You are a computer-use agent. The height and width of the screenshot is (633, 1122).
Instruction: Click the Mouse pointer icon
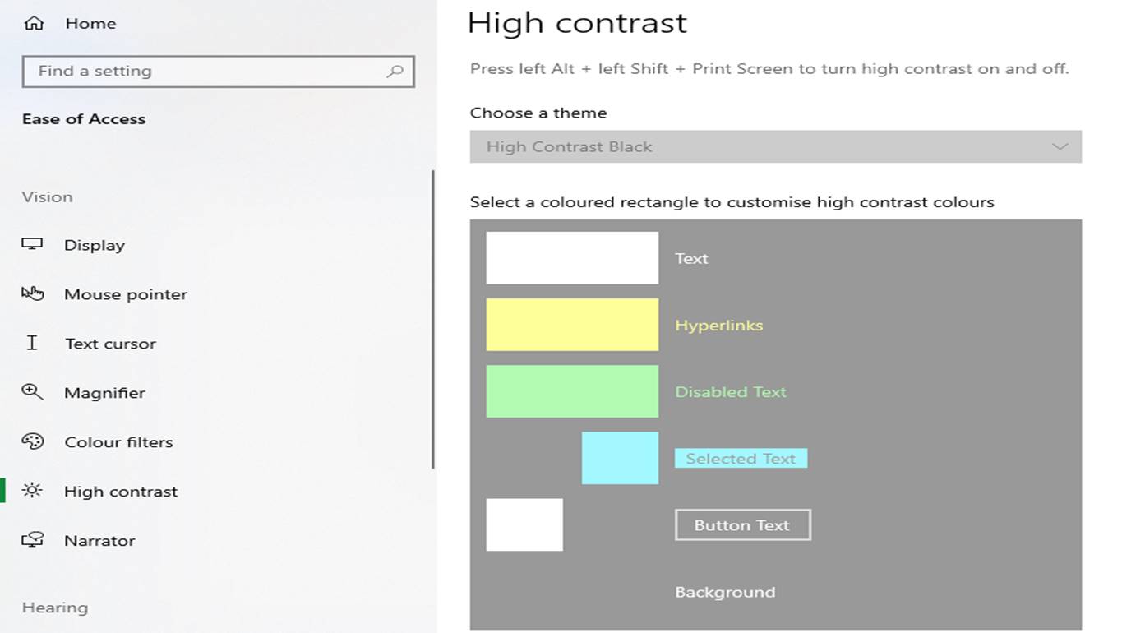(x=33, y=293)
